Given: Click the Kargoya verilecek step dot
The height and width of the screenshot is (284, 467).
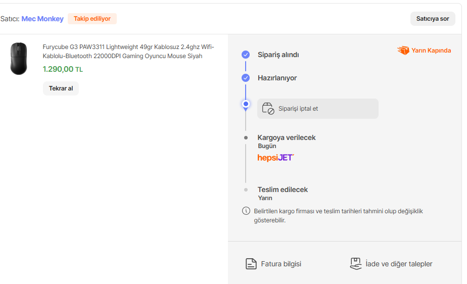Looking at the screenshot, I should pyautogui.click(x=246, y=138).
